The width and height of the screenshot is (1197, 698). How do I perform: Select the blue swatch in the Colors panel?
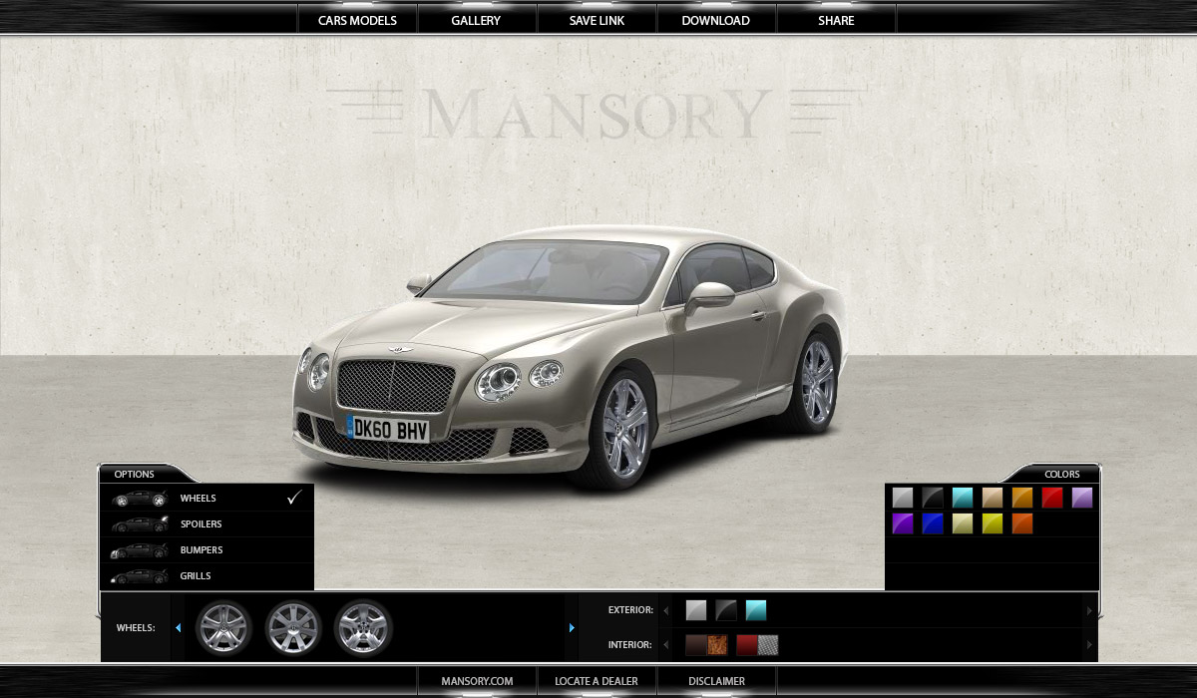pos(933,523)
